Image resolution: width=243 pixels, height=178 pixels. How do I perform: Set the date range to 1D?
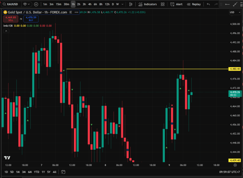pos(6,172)
